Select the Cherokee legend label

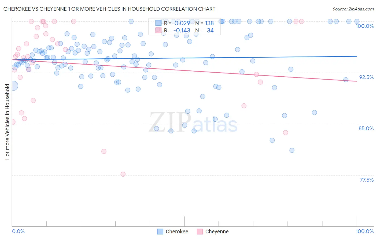[177, 231]
